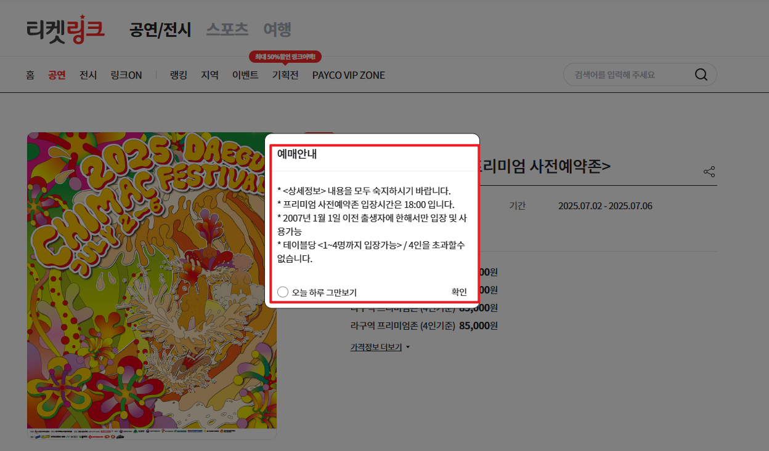Open the 랭킹 menu item
This screenshot has width=769, height=451.
pyautogui.click(x=178, y=74)
